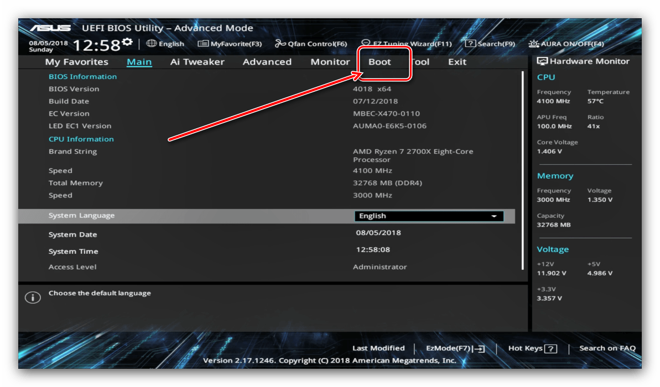Screen dimensions: 660x387
Task: Click the globe language icon
Action: pos(151,44)
